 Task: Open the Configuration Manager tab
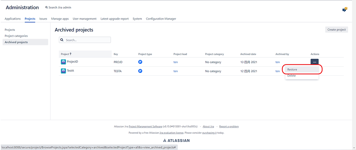[161, 19]
